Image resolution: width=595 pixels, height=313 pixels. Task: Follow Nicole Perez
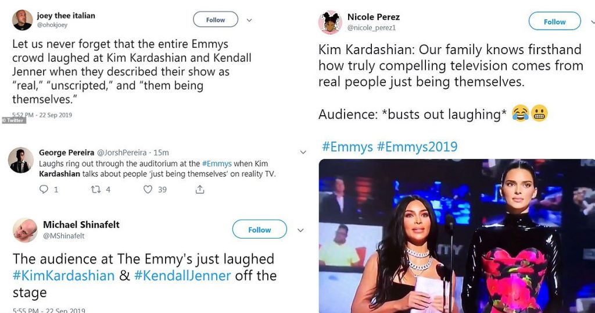coord(554,22)
